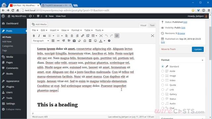The height and width of the screenshot is (119, 212).
Task: Select the Gallery post format
Action: point(163,94)
